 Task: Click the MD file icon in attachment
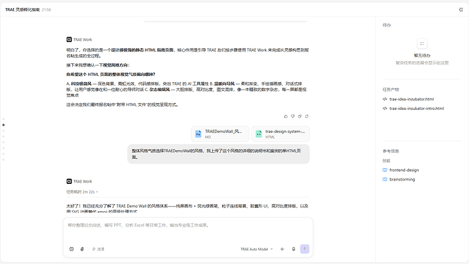pyautogui.click(x=198, y=134)
